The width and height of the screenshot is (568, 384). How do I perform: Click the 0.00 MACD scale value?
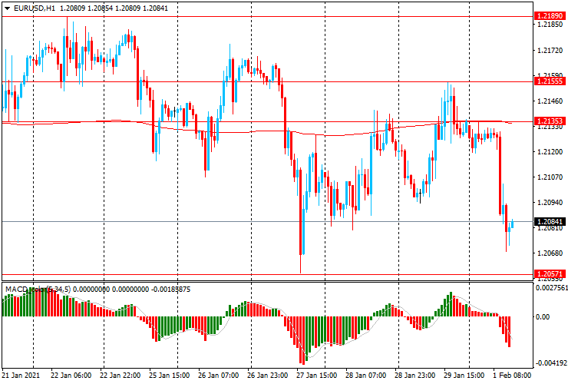543,317
